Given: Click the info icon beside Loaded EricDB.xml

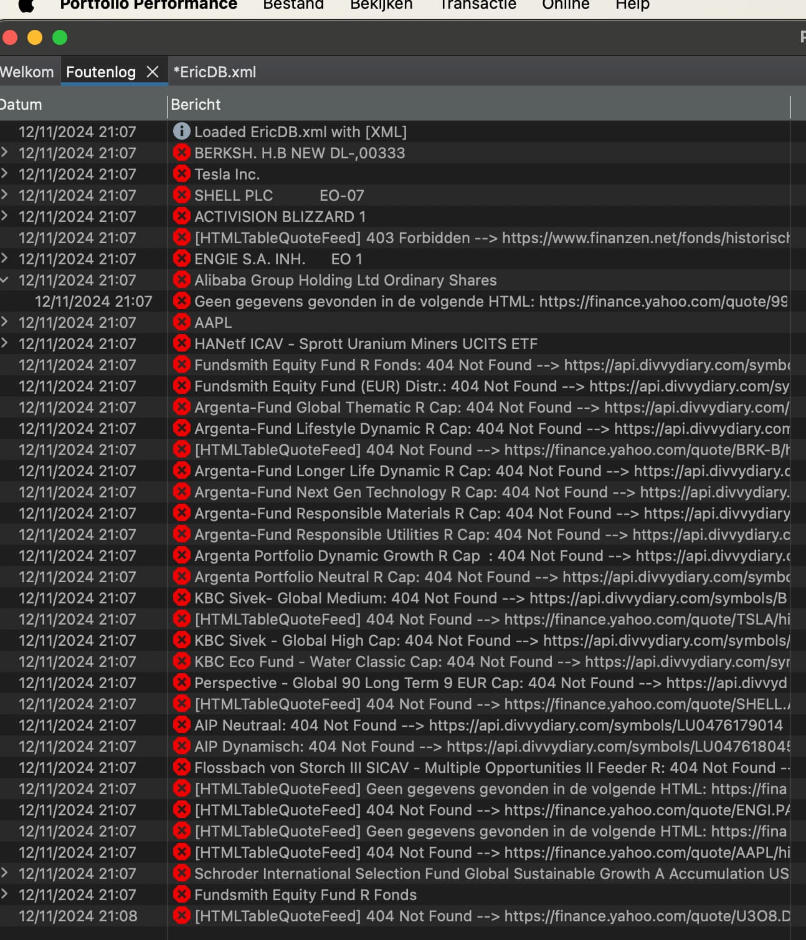Looking at the screenshot, I should click(181, 131).
